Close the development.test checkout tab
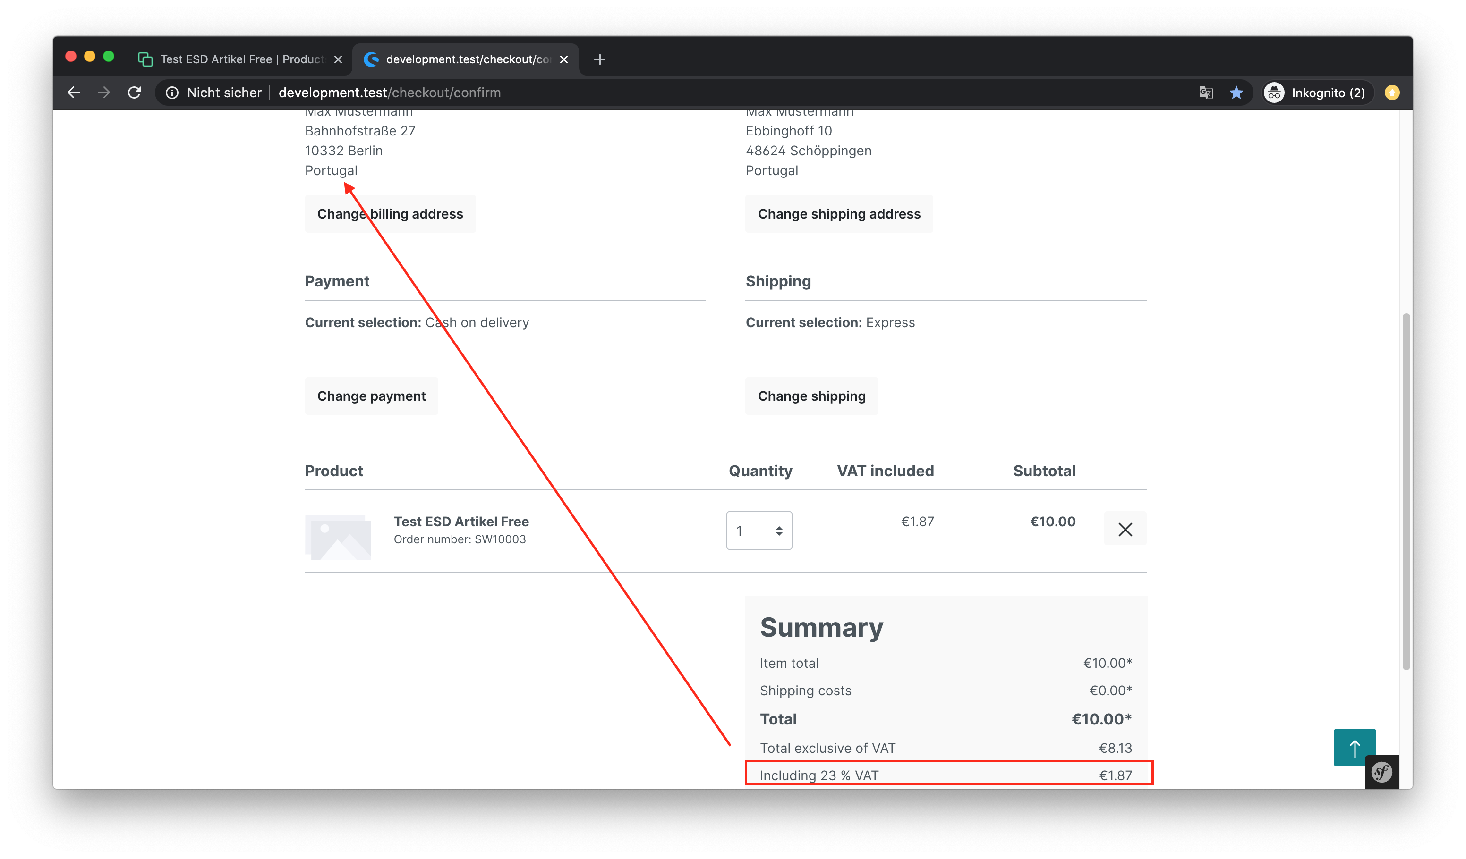Image resolution: width=1466 pixels, height=859 pixels. click(x=563, y=59)
